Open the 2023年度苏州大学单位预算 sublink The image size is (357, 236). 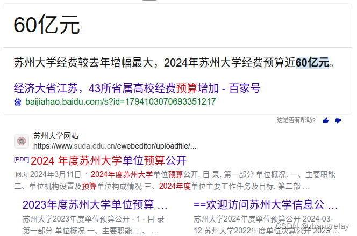[95, 204]
